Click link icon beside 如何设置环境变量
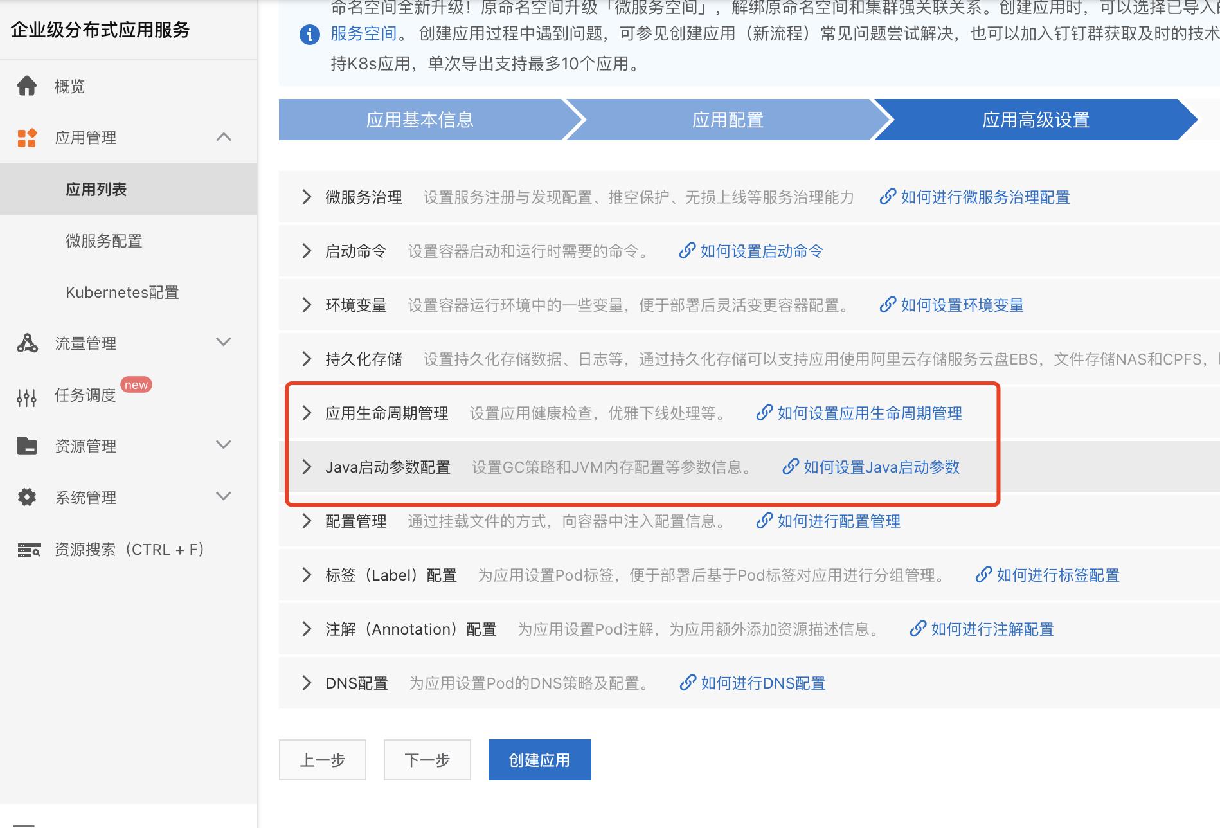This screenshot has width=1220, height=828. pyautogui.click(x=888, y=305)
